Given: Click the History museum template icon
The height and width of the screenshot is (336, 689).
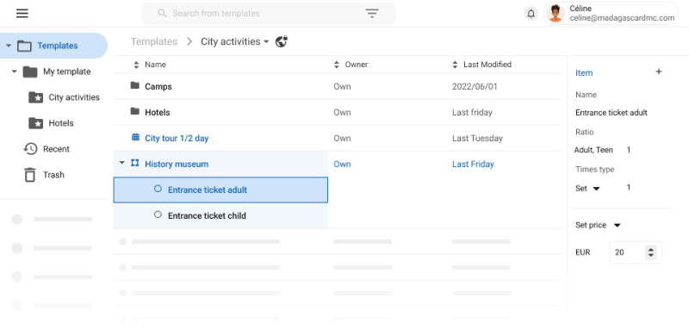Looking at the screenshot, I should (135, 163).
